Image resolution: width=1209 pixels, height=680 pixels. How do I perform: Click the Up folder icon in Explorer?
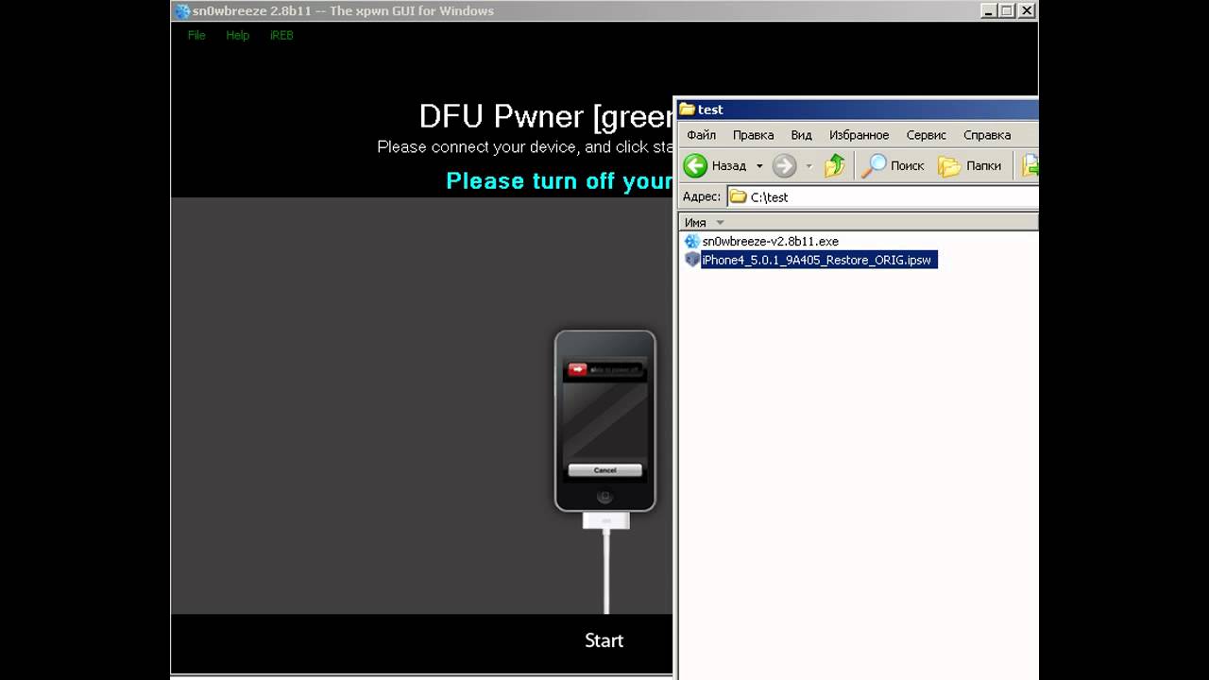[x=835, y=166]
